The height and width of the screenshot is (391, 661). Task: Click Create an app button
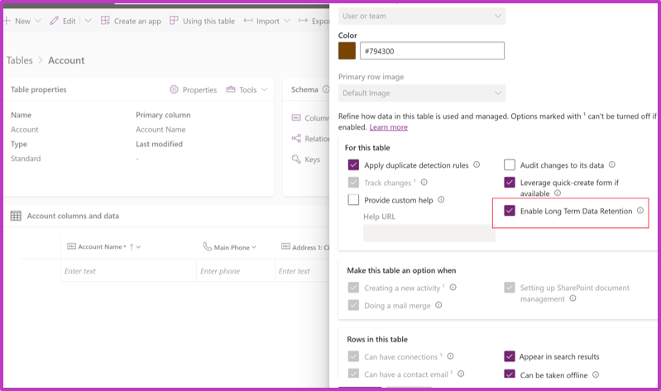point(131,21)
